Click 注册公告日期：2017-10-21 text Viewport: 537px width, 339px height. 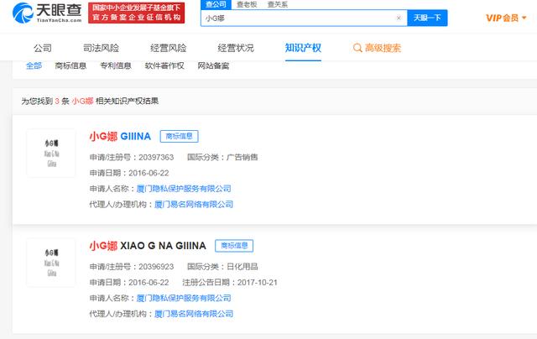(x=229, y=283)
